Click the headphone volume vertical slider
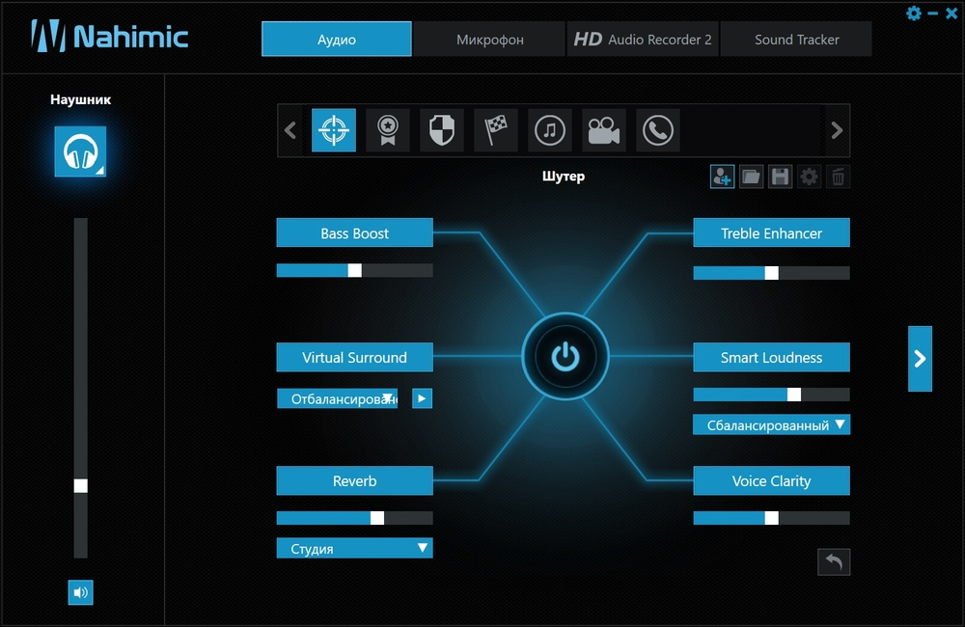Image resolution: width=965 pixels, height=627 pixels. [81, 388]
